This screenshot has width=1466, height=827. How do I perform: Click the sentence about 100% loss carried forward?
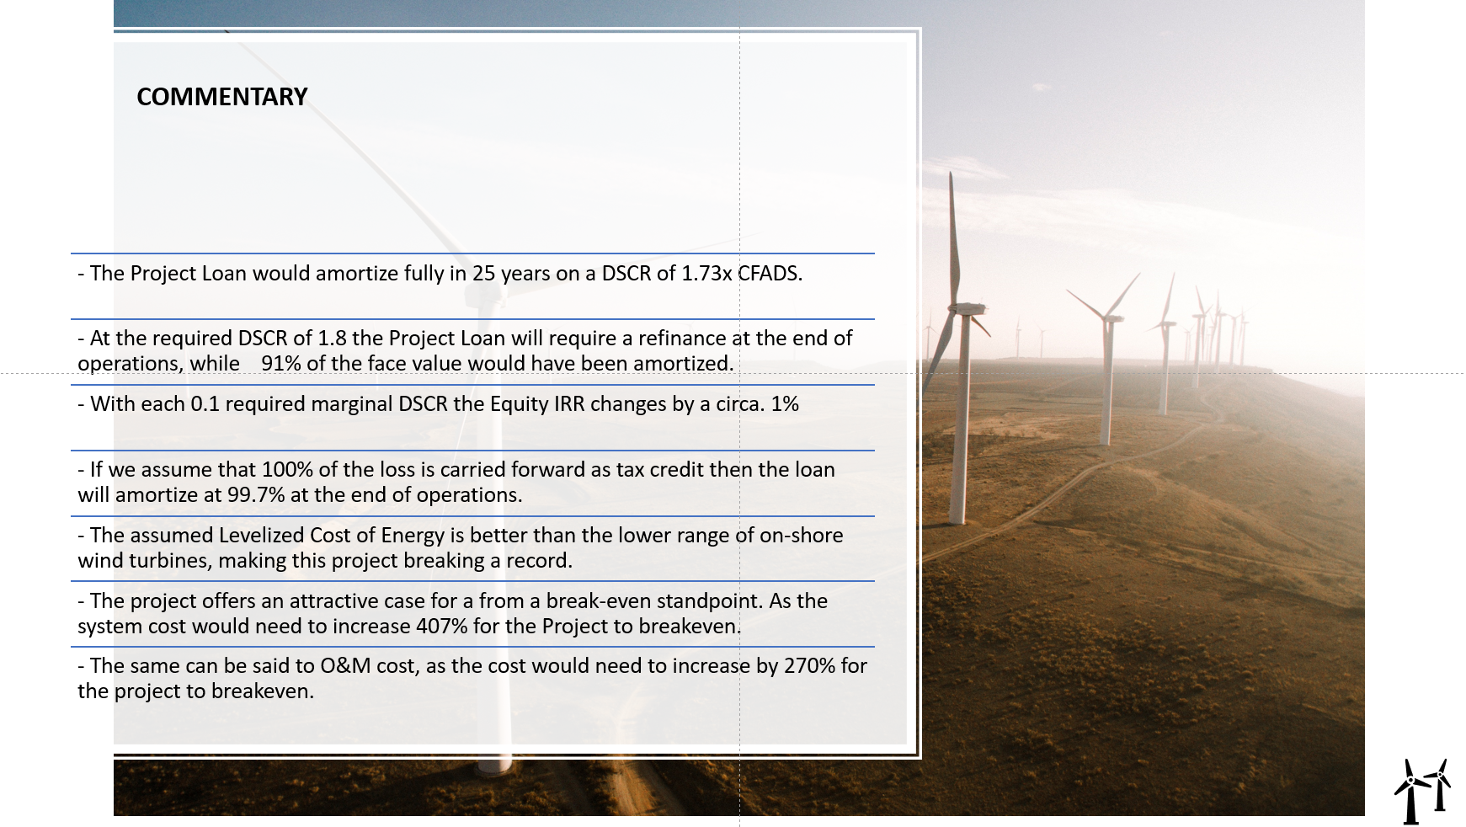point(456,482)
